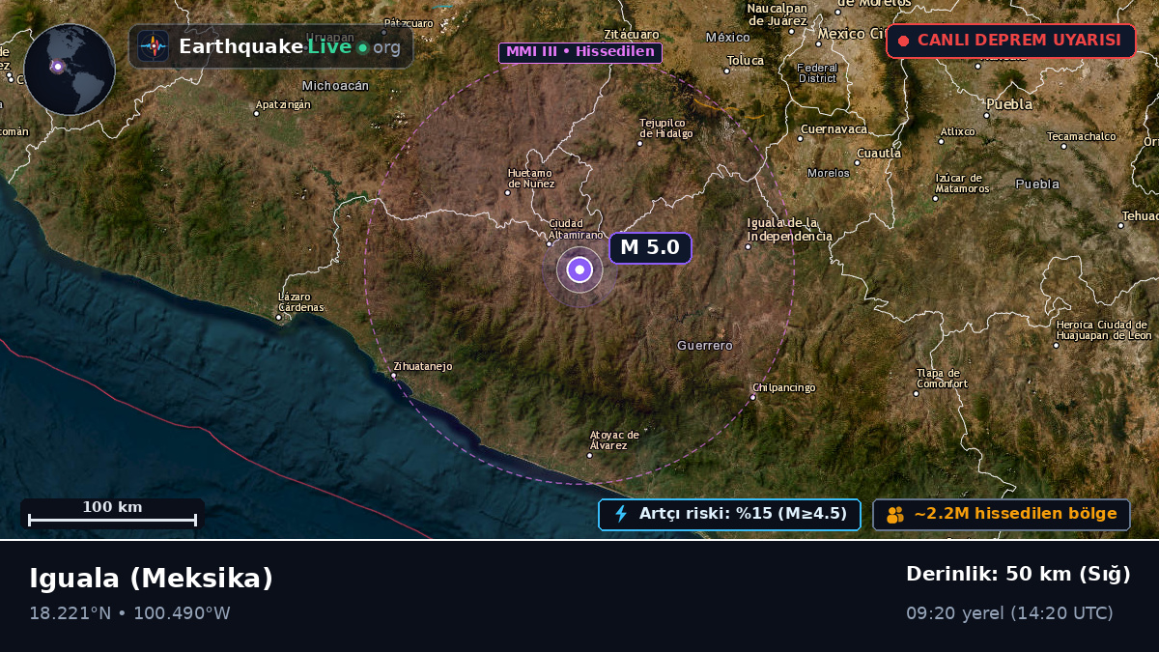Click the Ciudad Altamirano map label
The width and height of the screenshot is (1159, 652).
click(576, 229)
